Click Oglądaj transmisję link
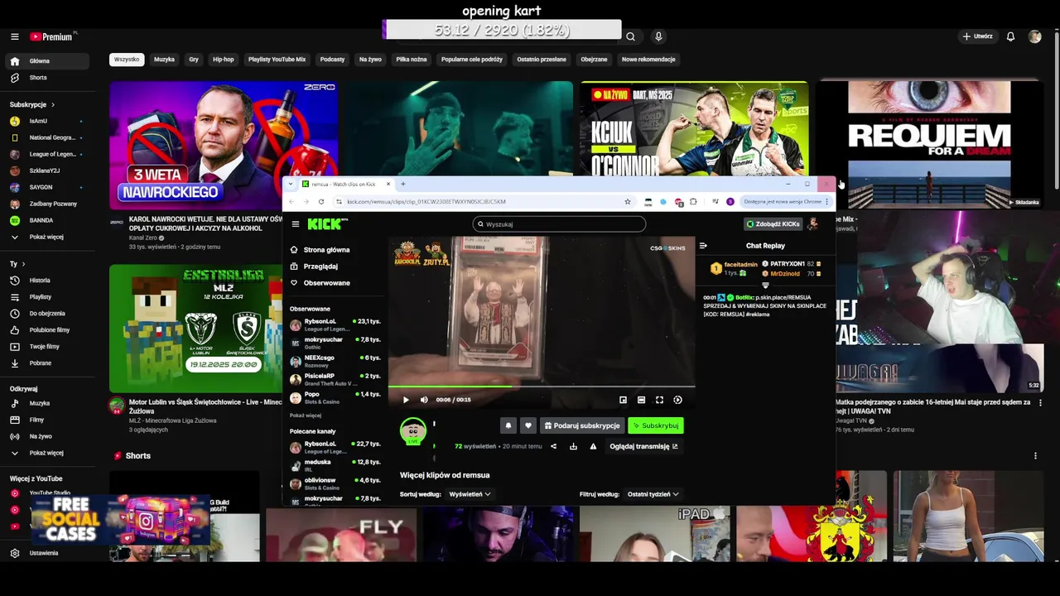Screen dimensions: 1060x596 pos(643,447)
